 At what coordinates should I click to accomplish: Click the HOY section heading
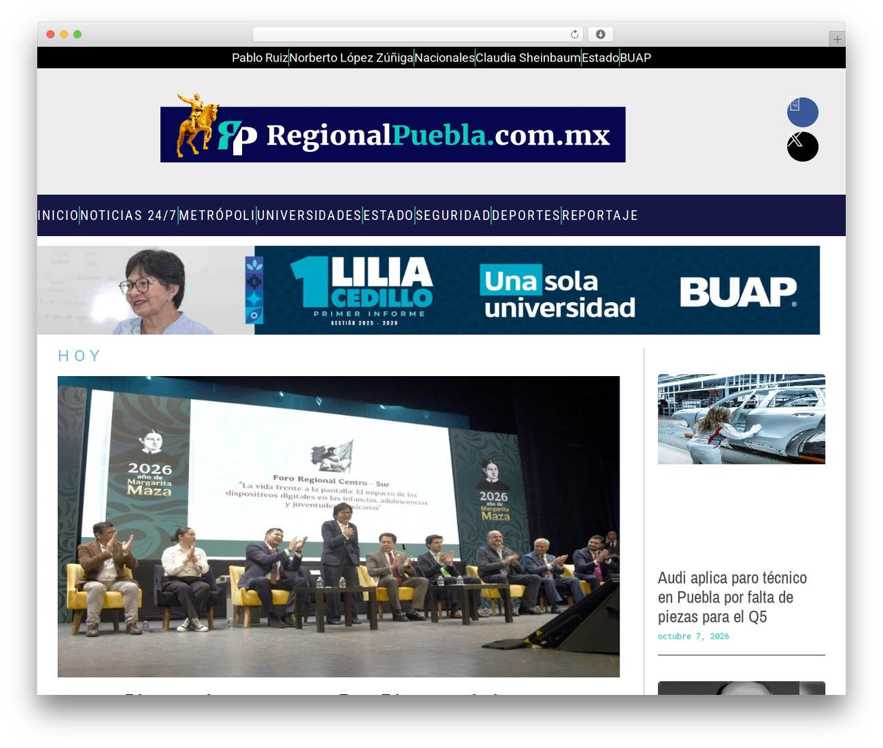pyautogui.click(x=79, y=356)
